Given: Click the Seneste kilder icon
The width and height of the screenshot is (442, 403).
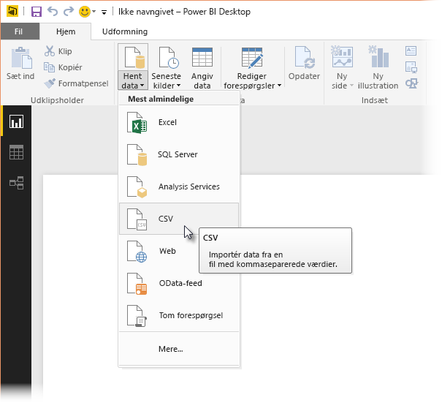Looking at the screenshot, I should point(168,58).
